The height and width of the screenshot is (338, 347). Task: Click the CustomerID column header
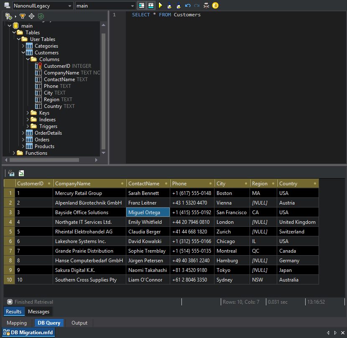tap(34, 183)
